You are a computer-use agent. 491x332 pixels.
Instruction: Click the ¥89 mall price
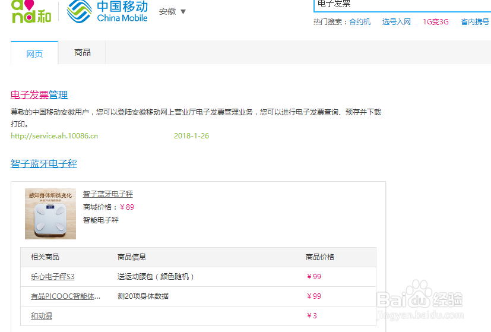pos(127,207)
